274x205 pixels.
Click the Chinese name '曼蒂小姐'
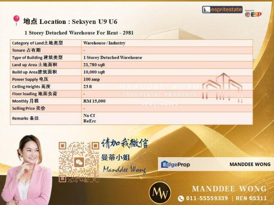click(116, 158)
